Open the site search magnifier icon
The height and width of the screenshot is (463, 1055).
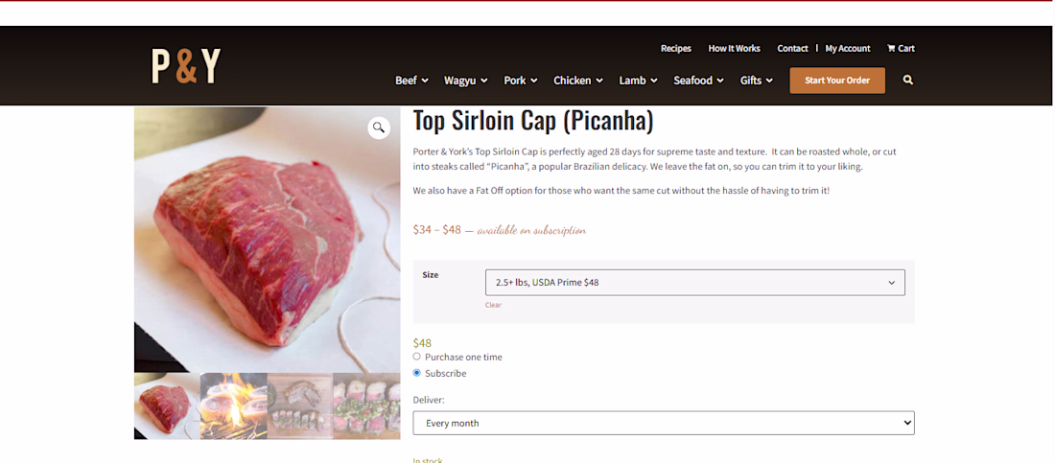907,81
